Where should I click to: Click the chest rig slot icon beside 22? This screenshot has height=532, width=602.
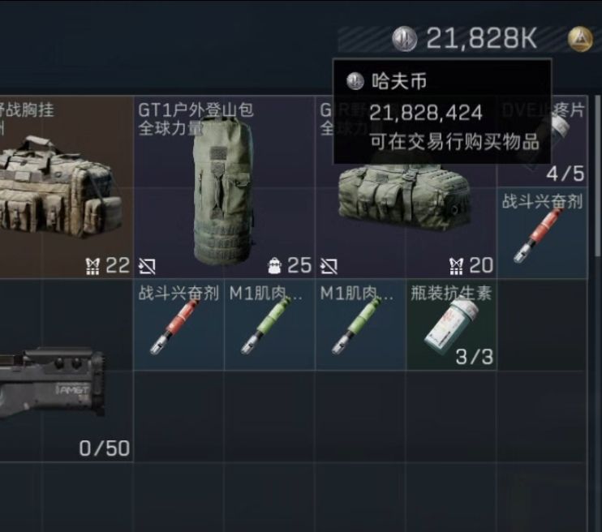92,266
